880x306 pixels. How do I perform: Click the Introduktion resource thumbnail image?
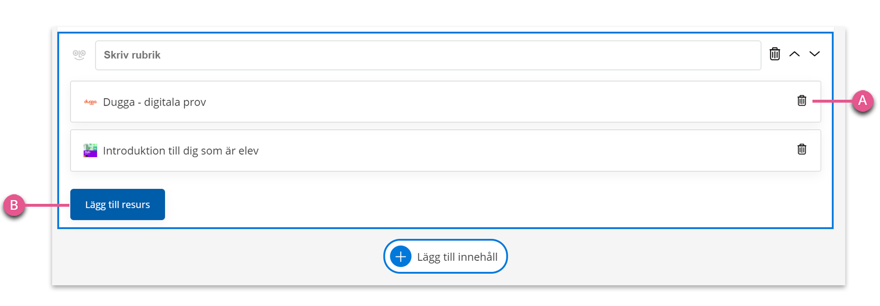tap(90, 150)
